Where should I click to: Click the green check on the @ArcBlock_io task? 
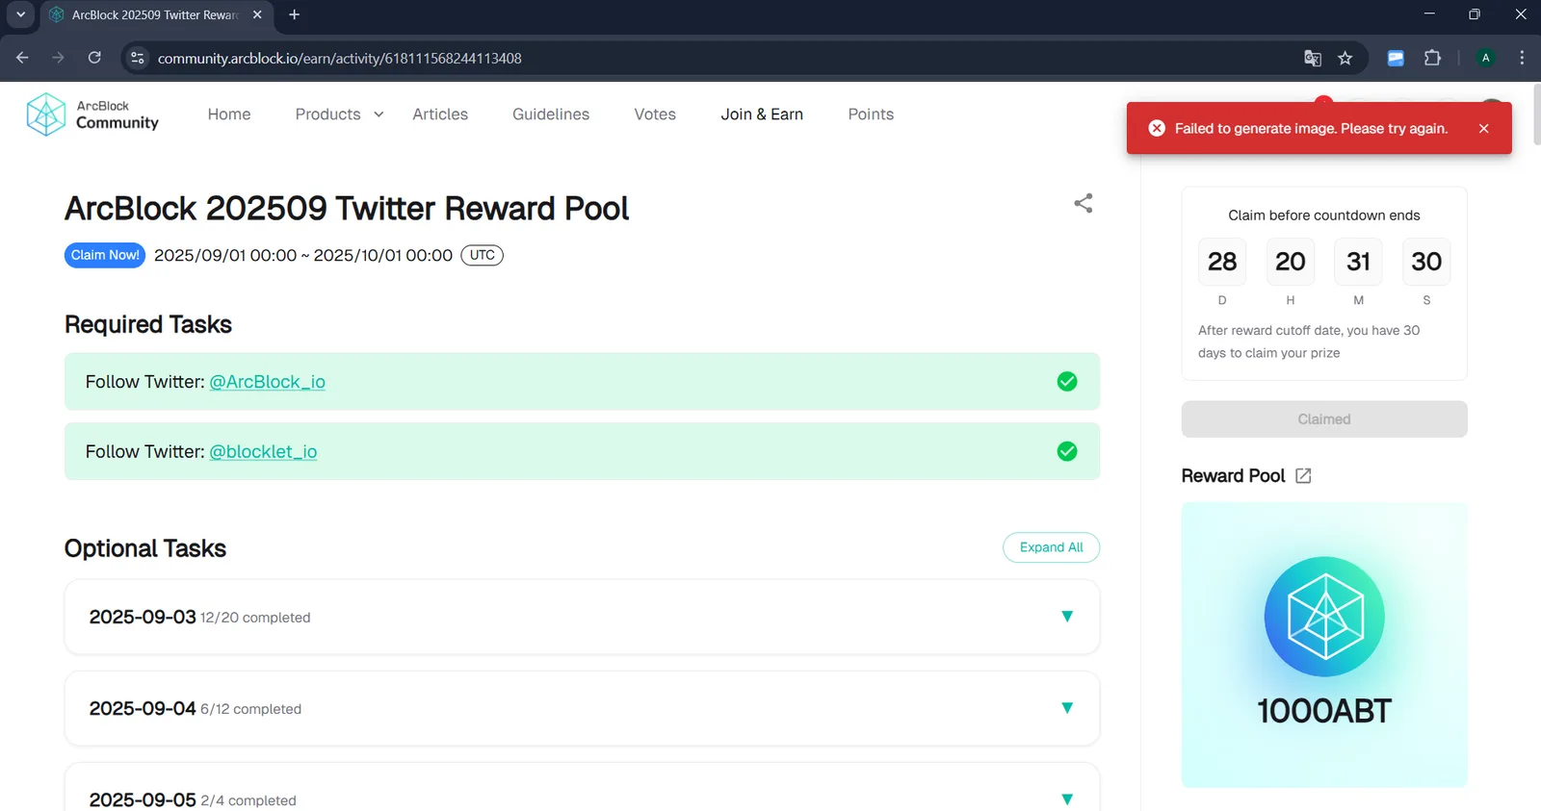coord(1067,382)
